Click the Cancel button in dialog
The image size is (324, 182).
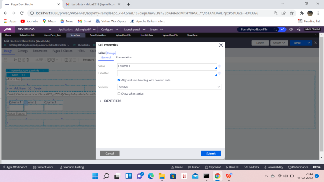110,154
